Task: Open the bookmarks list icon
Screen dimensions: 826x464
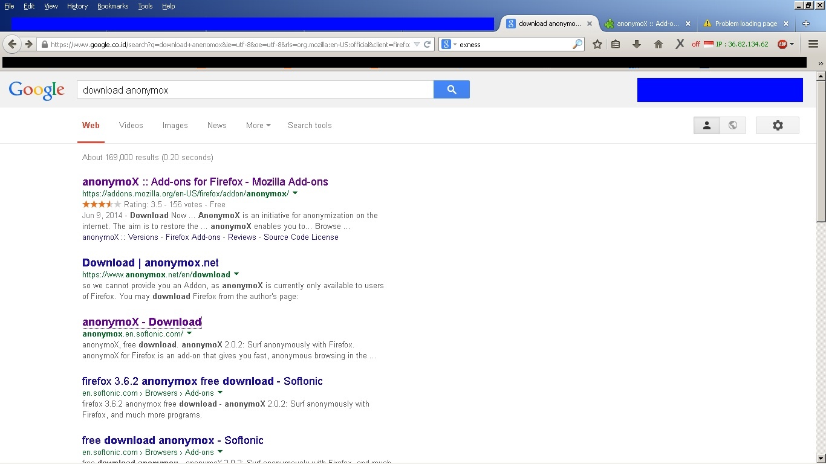Action: click(616, 44)
